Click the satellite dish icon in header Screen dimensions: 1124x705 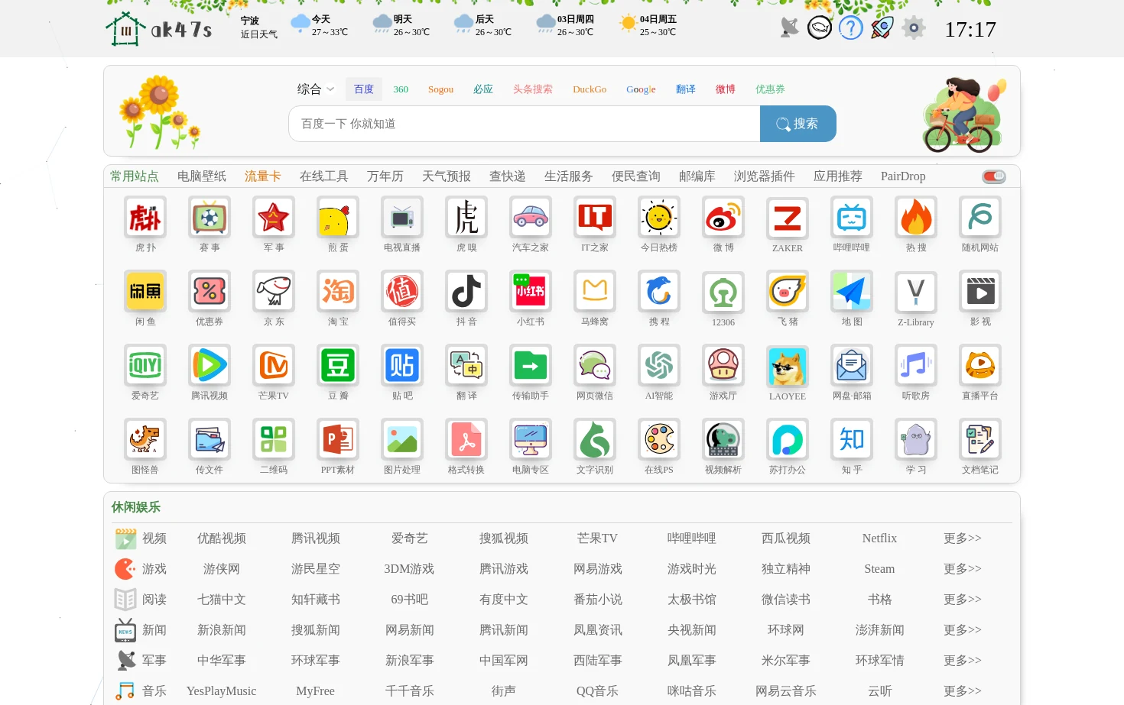[789, 28]
